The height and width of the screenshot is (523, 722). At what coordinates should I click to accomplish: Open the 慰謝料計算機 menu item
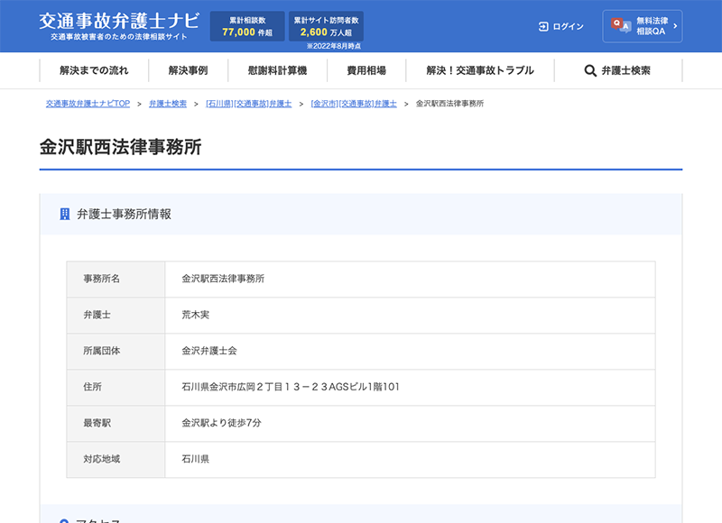pyautogui.click(x=277, y=70)
